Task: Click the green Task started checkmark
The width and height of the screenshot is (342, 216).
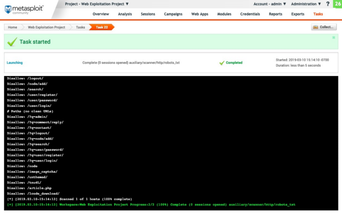Action: [12, 42]
